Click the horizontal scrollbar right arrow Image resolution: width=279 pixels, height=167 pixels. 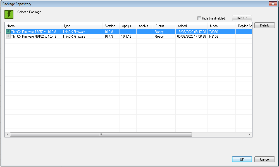click(x=250, y=134)
